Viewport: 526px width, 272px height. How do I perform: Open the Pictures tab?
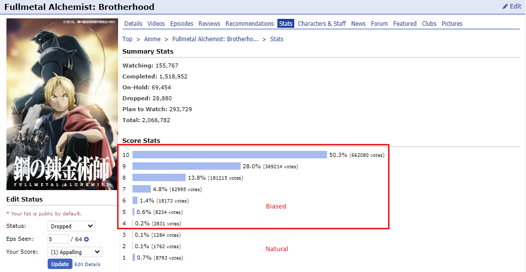(452, 23)
